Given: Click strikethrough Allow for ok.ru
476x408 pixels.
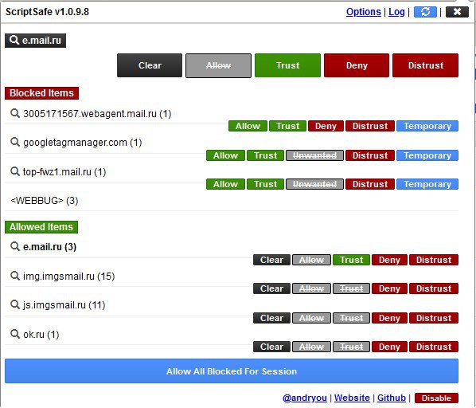Looking at the screenshot, I should pyautogui.click(x=311, y=347).
